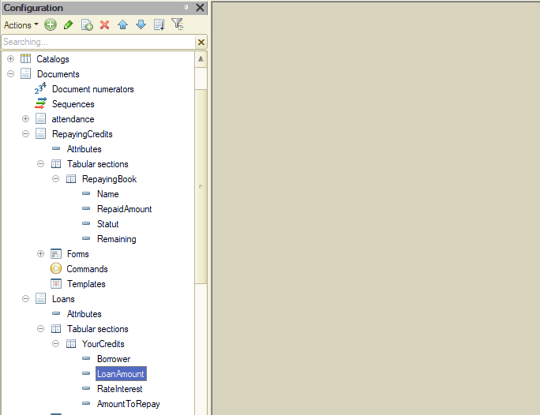Select the Remaining attribute
Viewport: 540px width, 415px height.
[x=117, y=239]
